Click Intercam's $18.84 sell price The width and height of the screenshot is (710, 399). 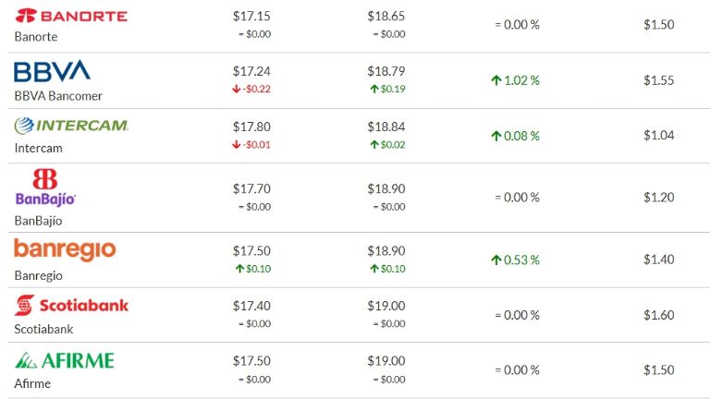(x=386, y=127)
